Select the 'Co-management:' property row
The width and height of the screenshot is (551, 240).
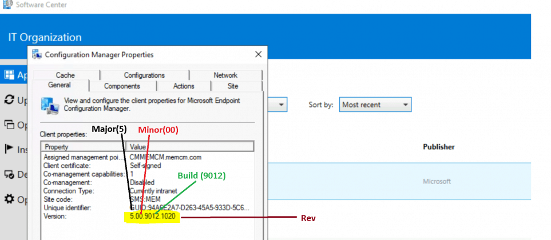[x=147, y=182]
